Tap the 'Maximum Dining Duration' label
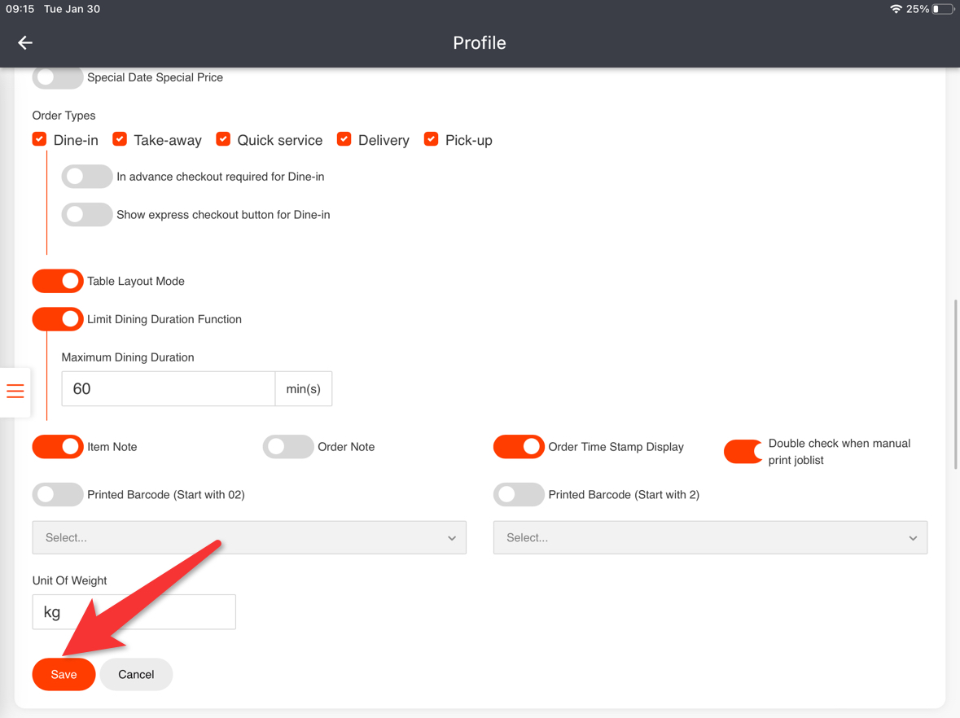 pyautogui.click(x=128, y=357)
